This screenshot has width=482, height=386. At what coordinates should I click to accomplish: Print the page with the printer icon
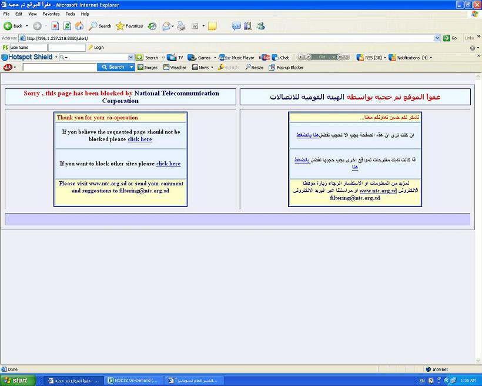(x=181, y=26)
